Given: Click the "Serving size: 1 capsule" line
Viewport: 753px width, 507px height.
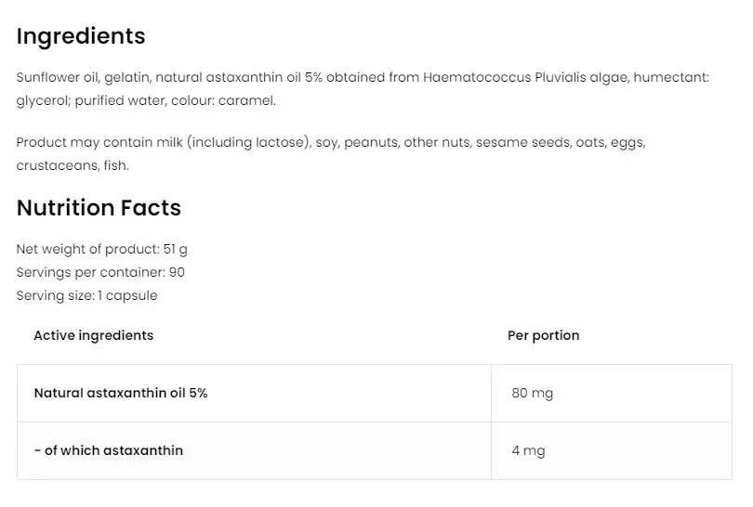Looking at the screenshot, I should tap(86, 295).
